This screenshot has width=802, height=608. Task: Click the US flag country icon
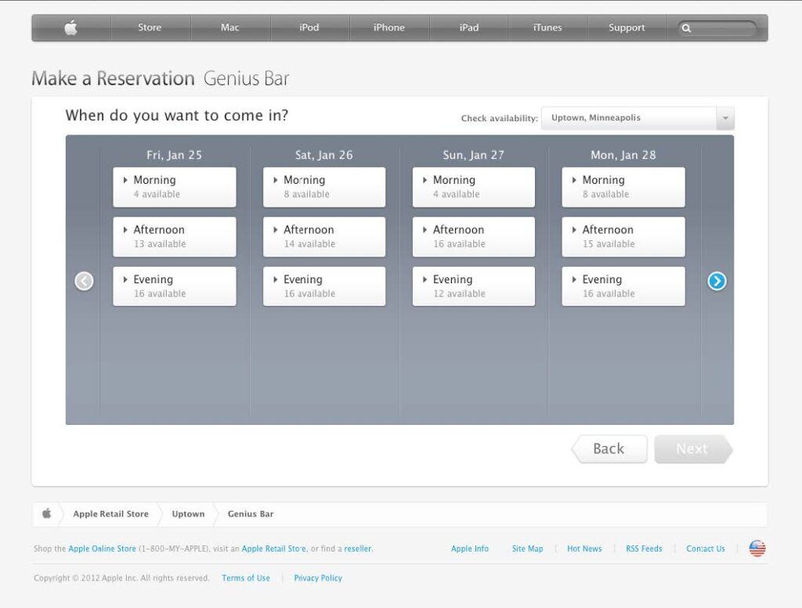[757, 549]
